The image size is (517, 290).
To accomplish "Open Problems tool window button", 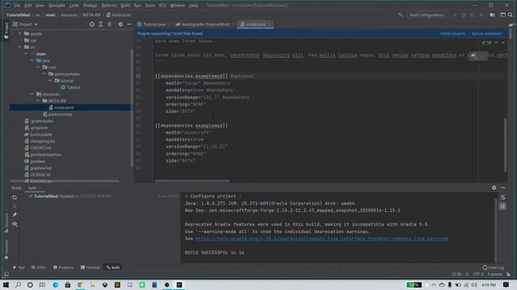I will click(63, 267).
